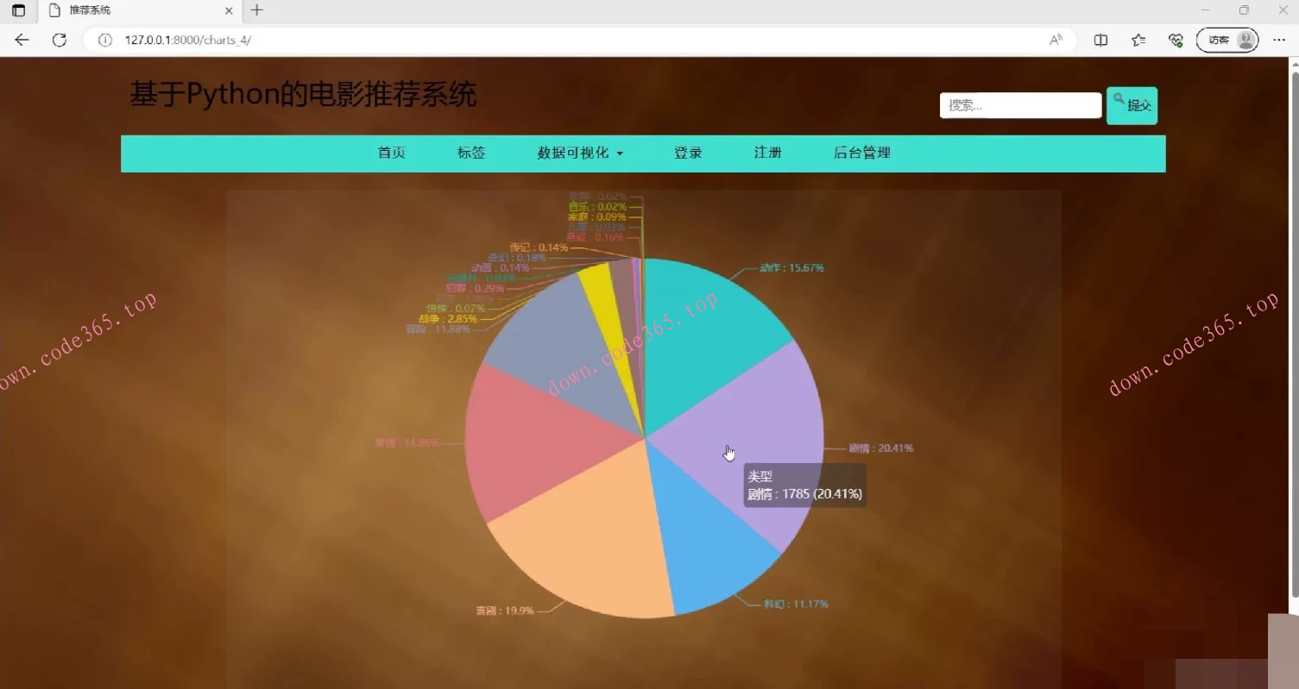The width and height of the screenshot is (1299, 689).
Task: Expand the 数据可视化 dropdown
Action: [x=580, y=153]
